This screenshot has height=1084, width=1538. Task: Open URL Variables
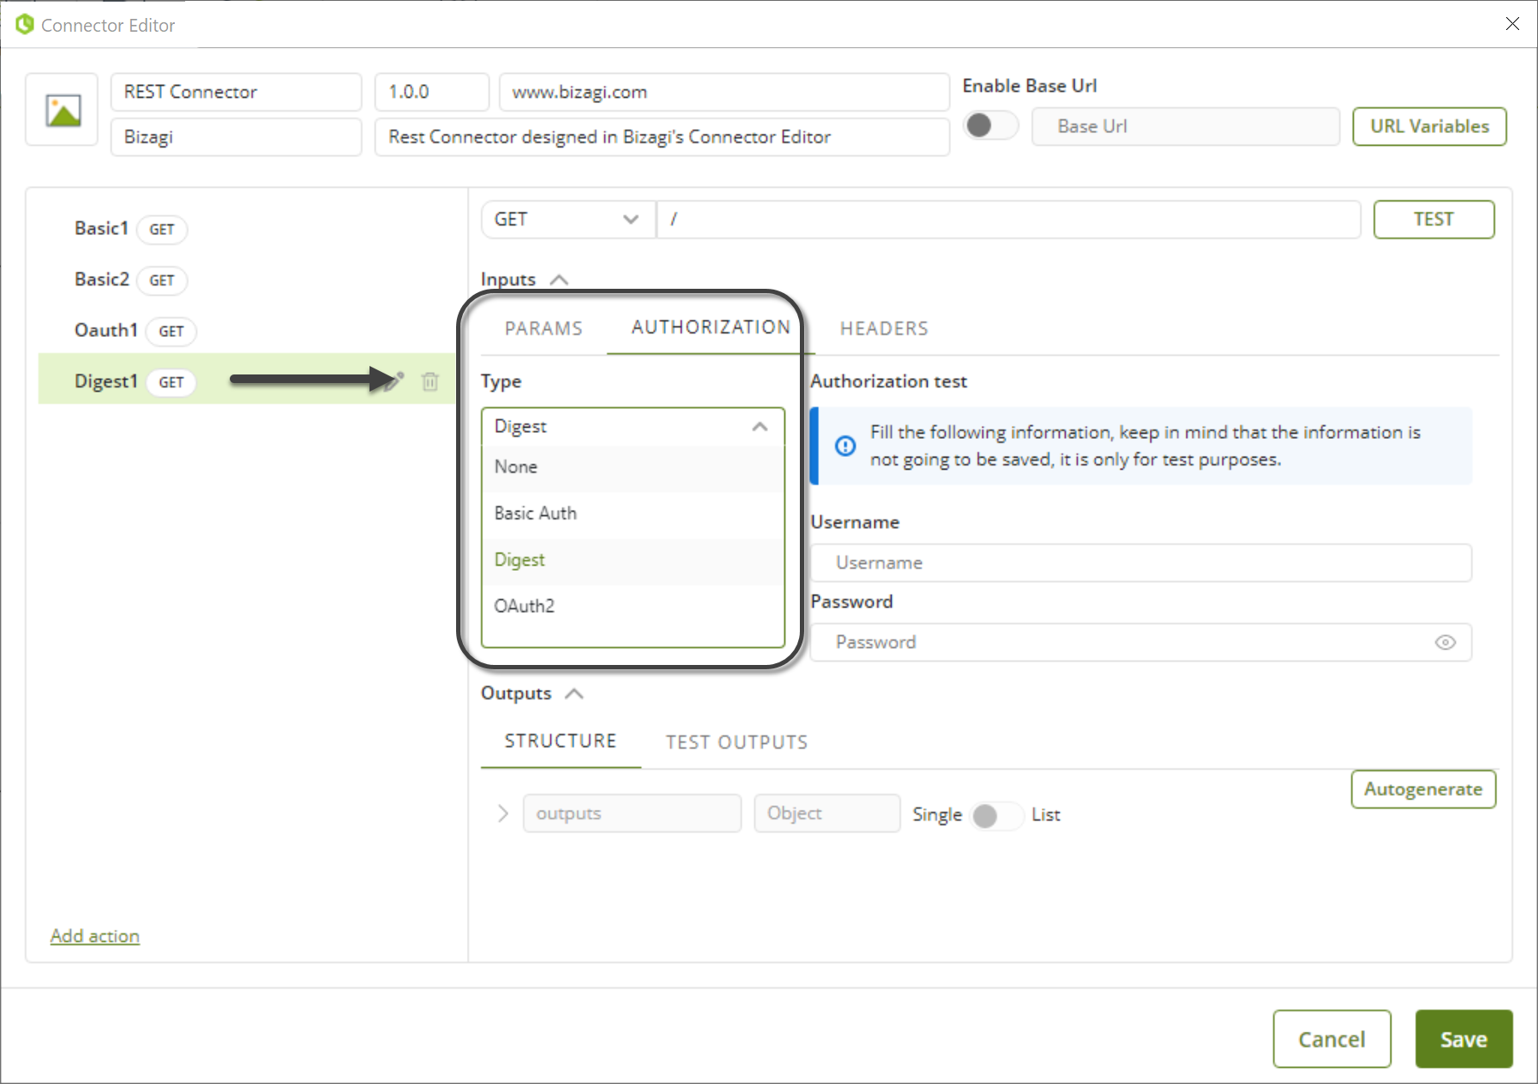click(1429, 126)
